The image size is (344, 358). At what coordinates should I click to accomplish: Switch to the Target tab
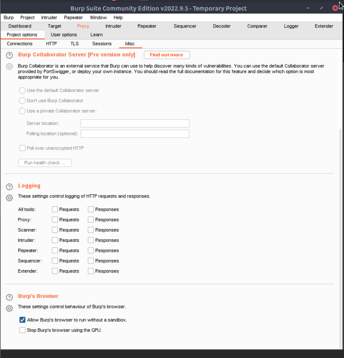click(54, 26)
